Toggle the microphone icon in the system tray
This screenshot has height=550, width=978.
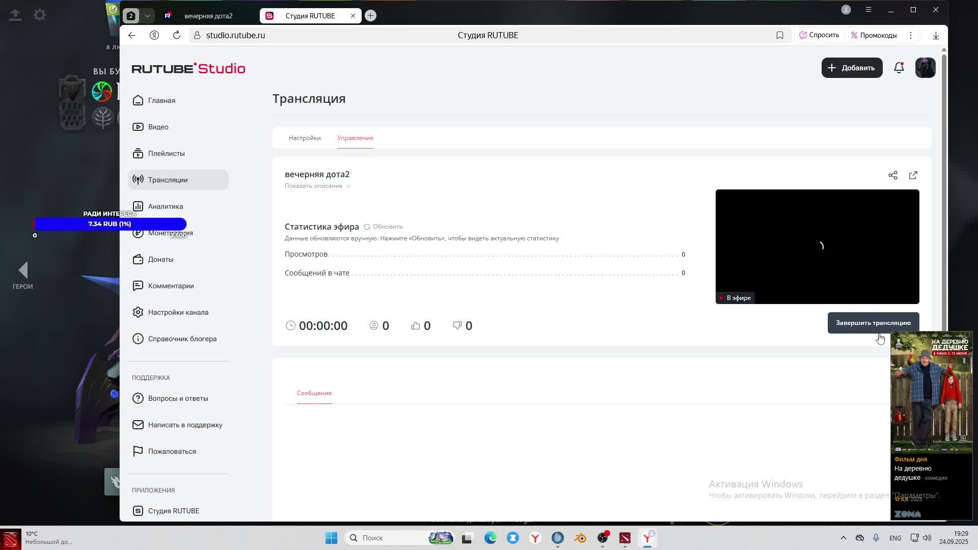click(x=876, y=538)
